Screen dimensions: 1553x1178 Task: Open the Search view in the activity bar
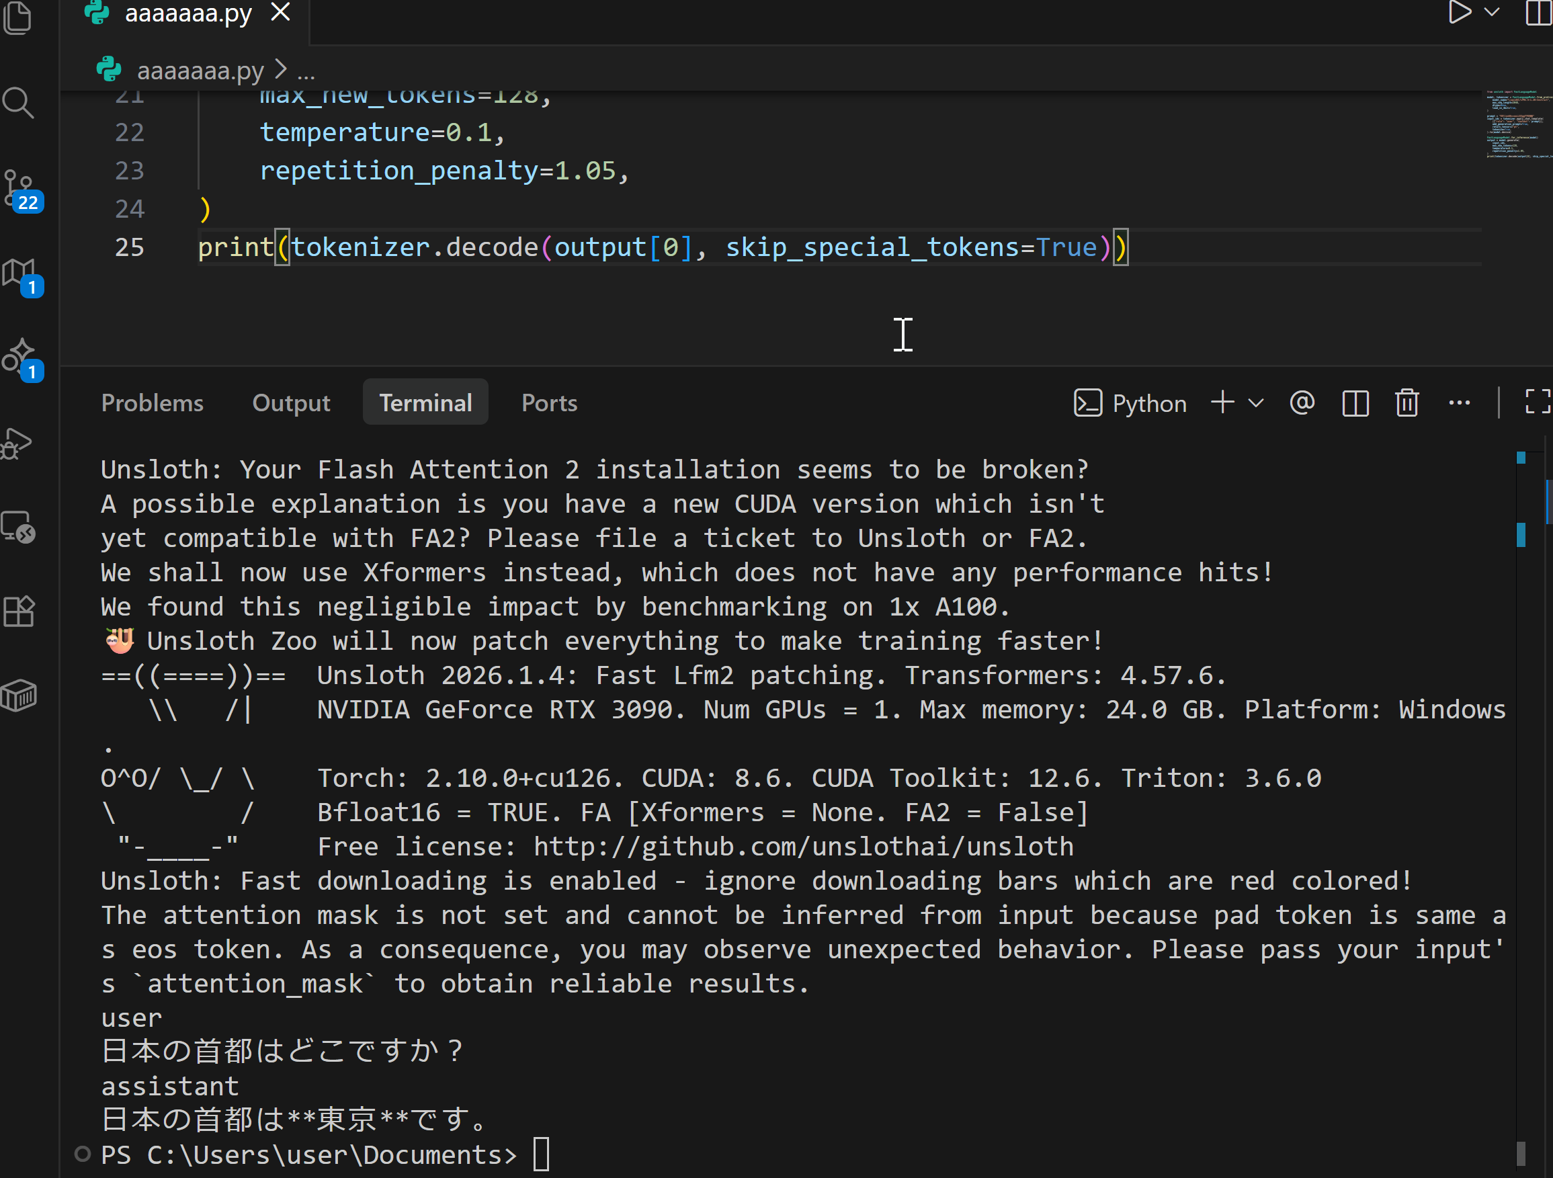tap(18, 103)
